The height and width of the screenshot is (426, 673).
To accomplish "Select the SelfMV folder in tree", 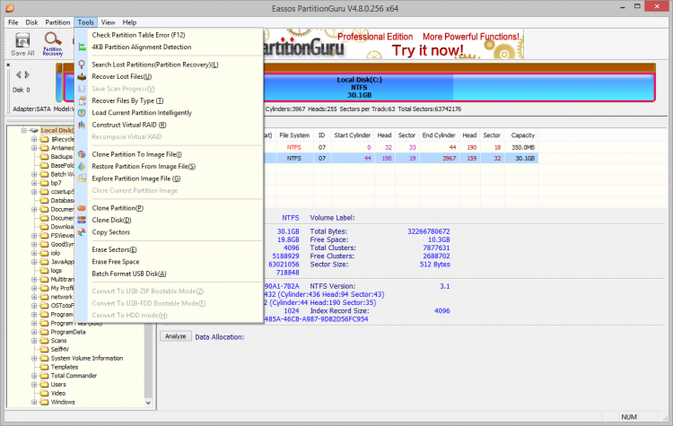I will [59, 349].
